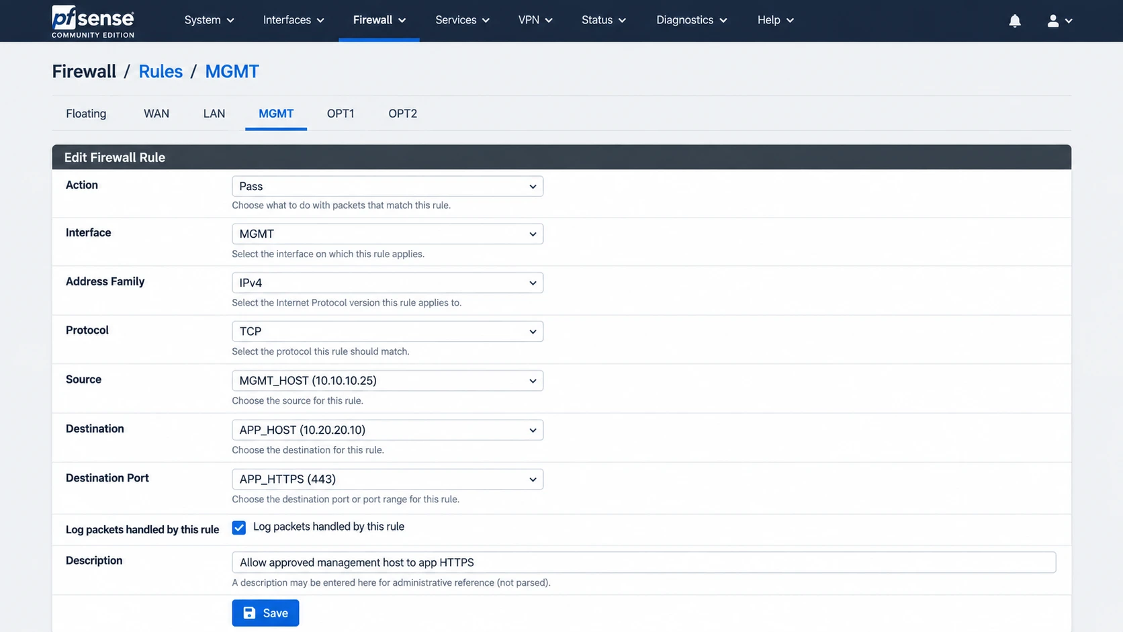1123x632 pixels.
Task: Open the Help menu
Action: click(x=775, y=20)
